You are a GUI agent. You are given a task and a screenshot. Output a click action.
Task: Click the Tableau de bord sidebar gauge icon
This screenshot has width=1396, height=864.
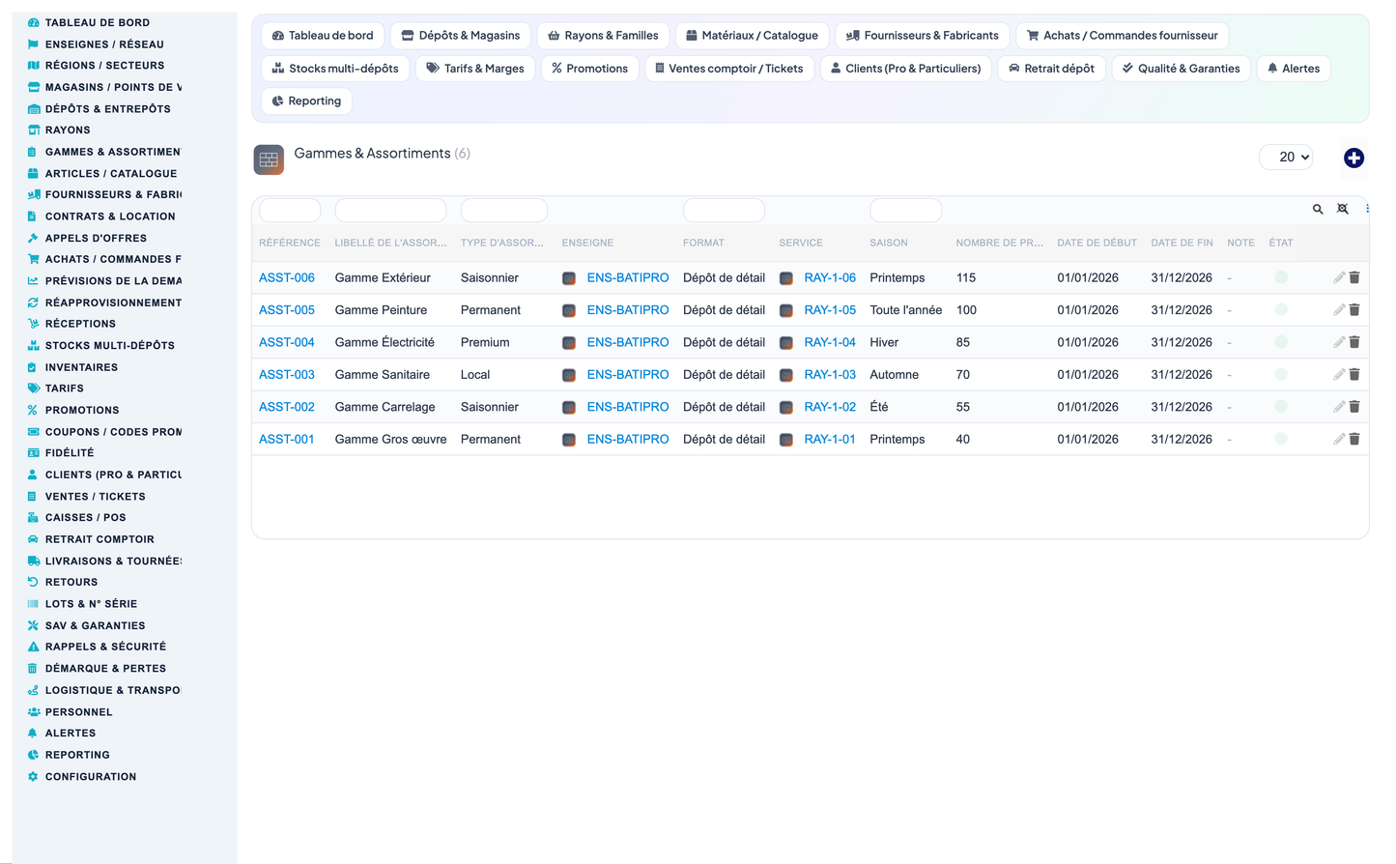point(33,22)
